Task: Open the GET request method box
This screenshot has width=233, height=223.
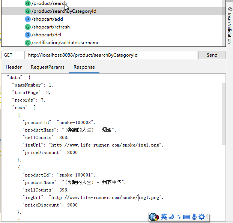Action: point(13,55)
